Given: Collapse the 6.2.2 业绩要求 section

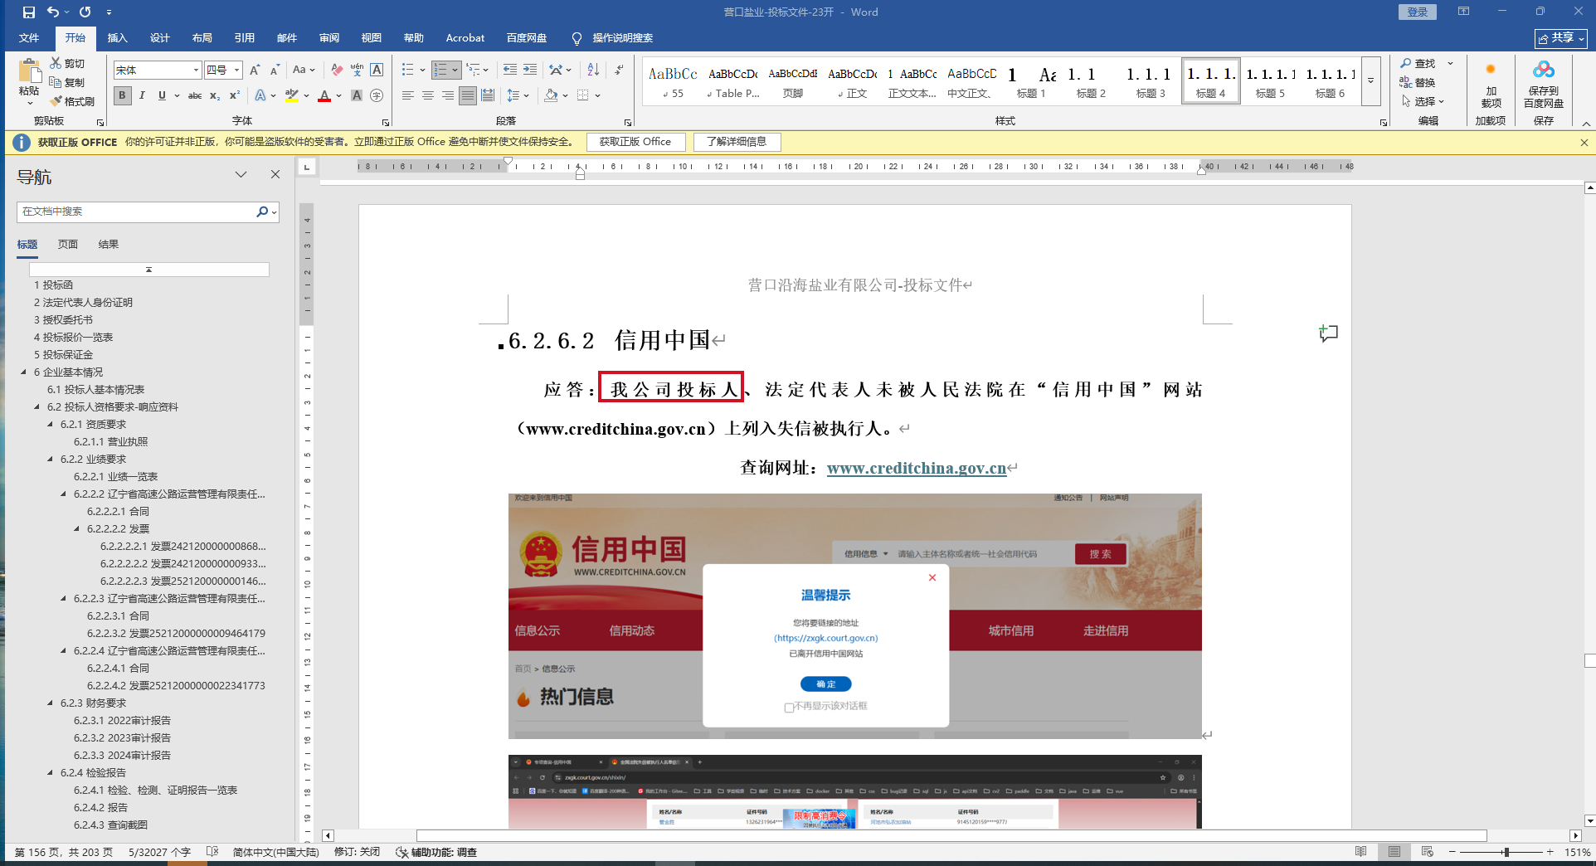Looking at the screenshot, I should coord(51,460).
